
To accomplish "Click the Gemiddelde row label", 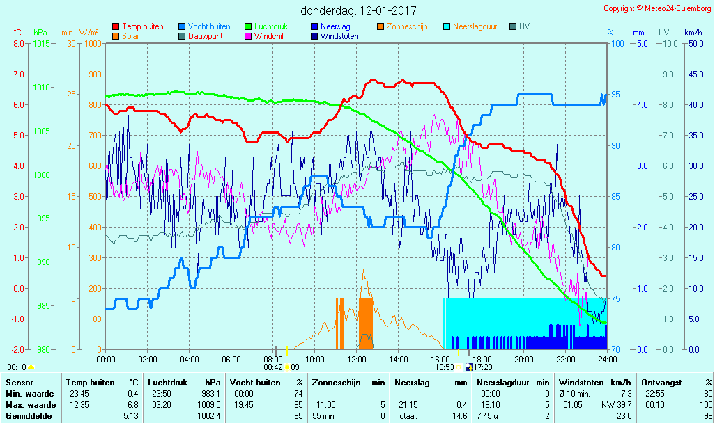I will coord(26,416).
